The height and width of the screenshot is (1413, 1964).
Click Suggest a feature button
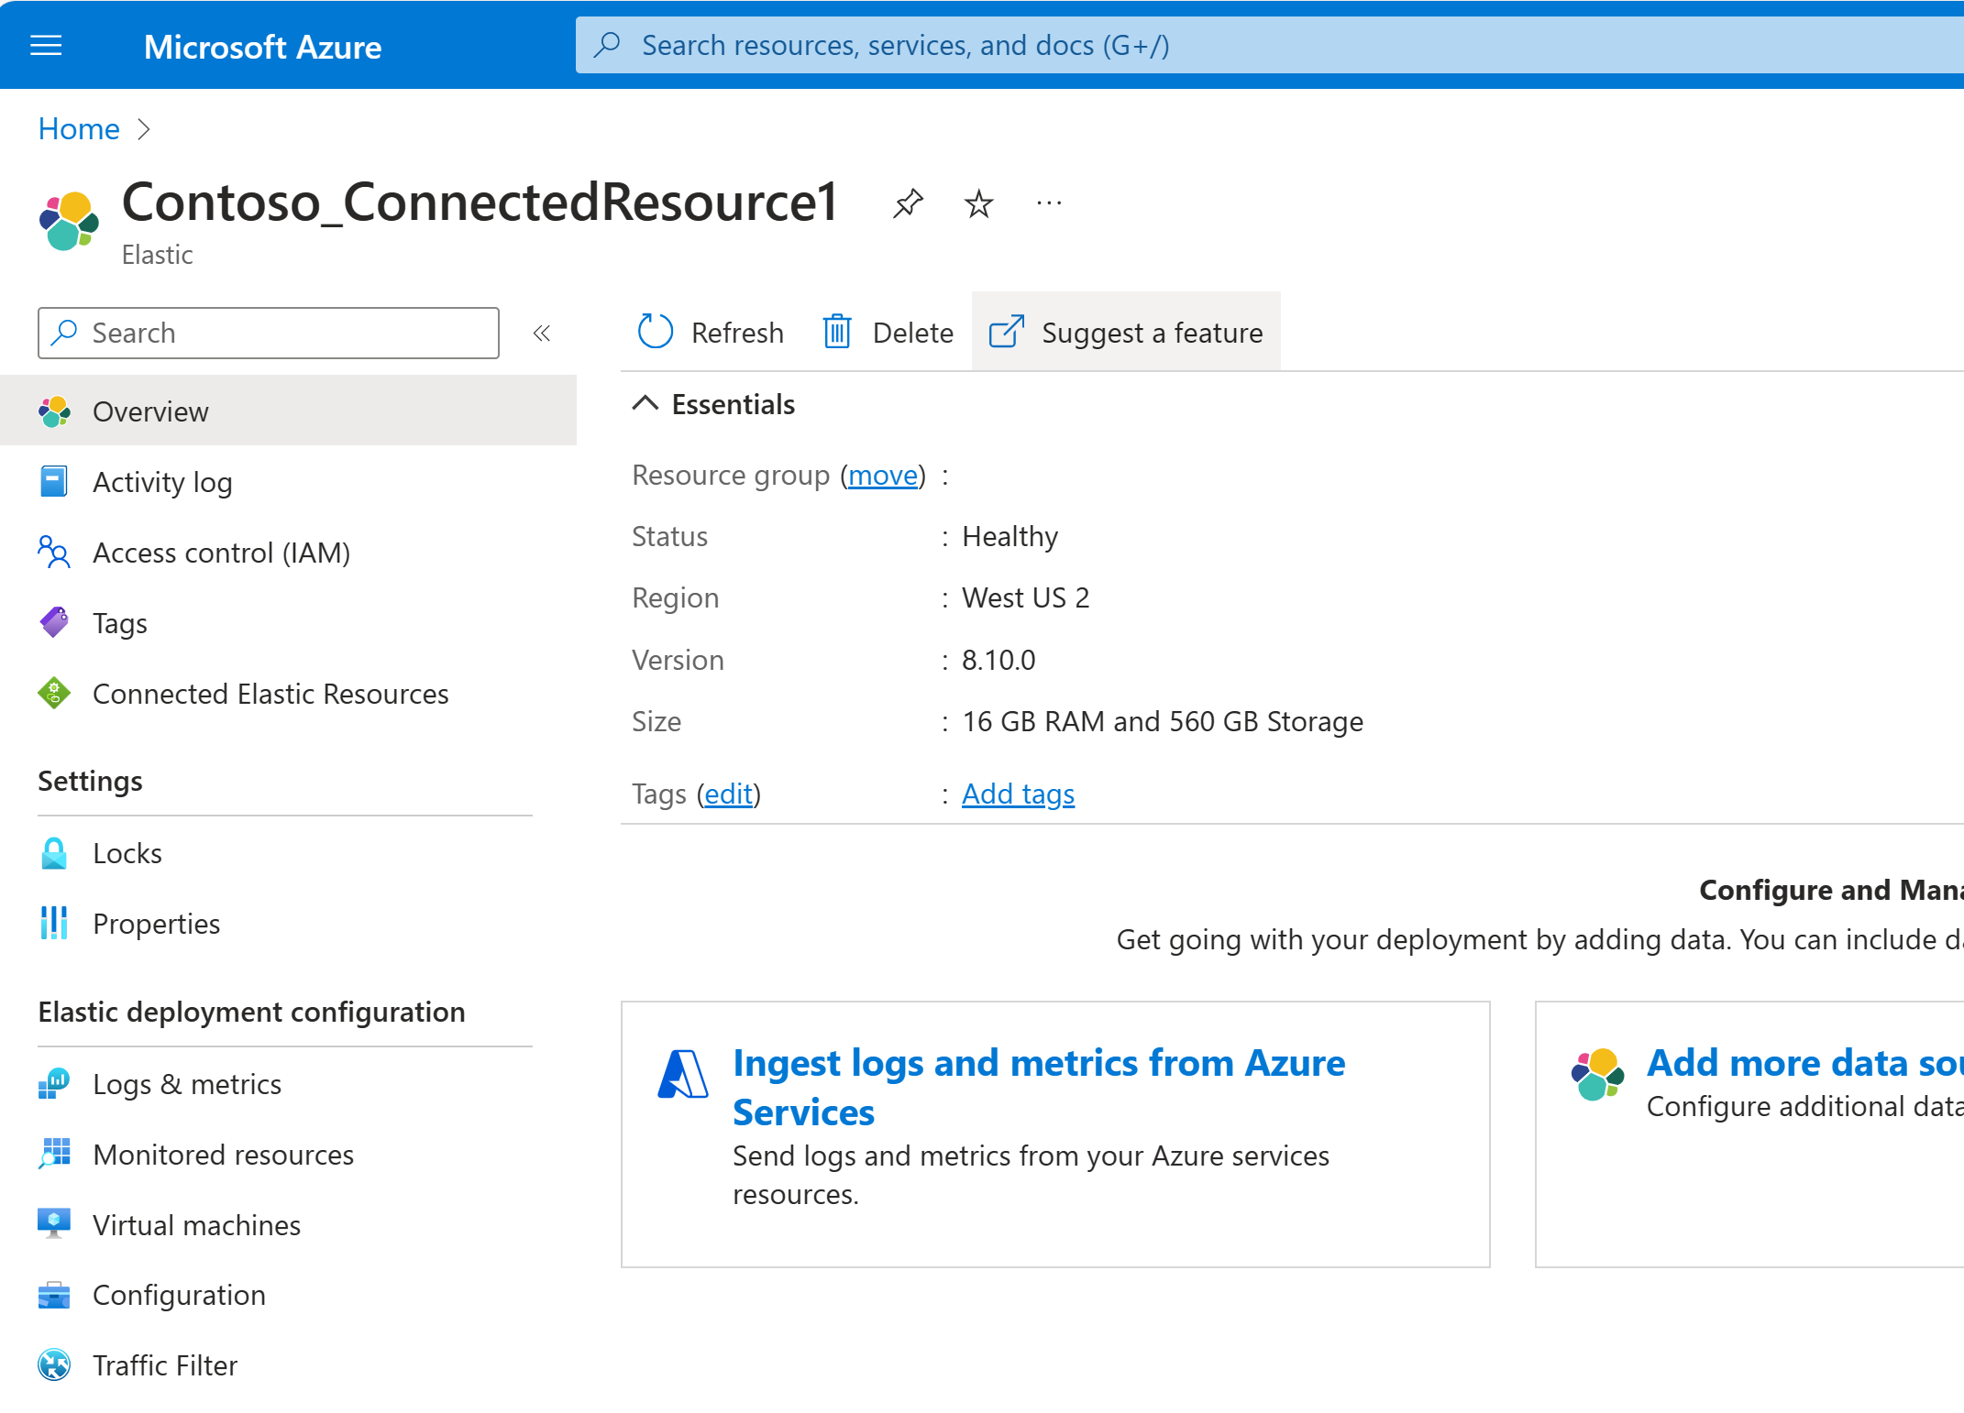1122,331
